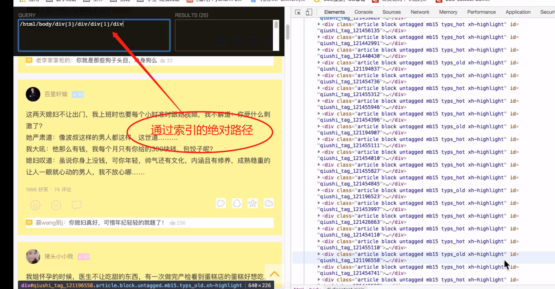
Task: Open the Memory tab
Action: [448, 12]
